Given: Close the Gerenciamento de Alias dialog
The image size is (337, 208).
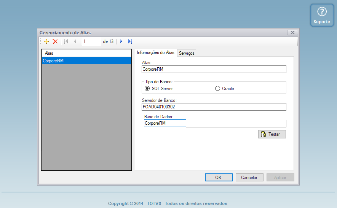Looking at the screenshot, I should [x=292, y=33].
